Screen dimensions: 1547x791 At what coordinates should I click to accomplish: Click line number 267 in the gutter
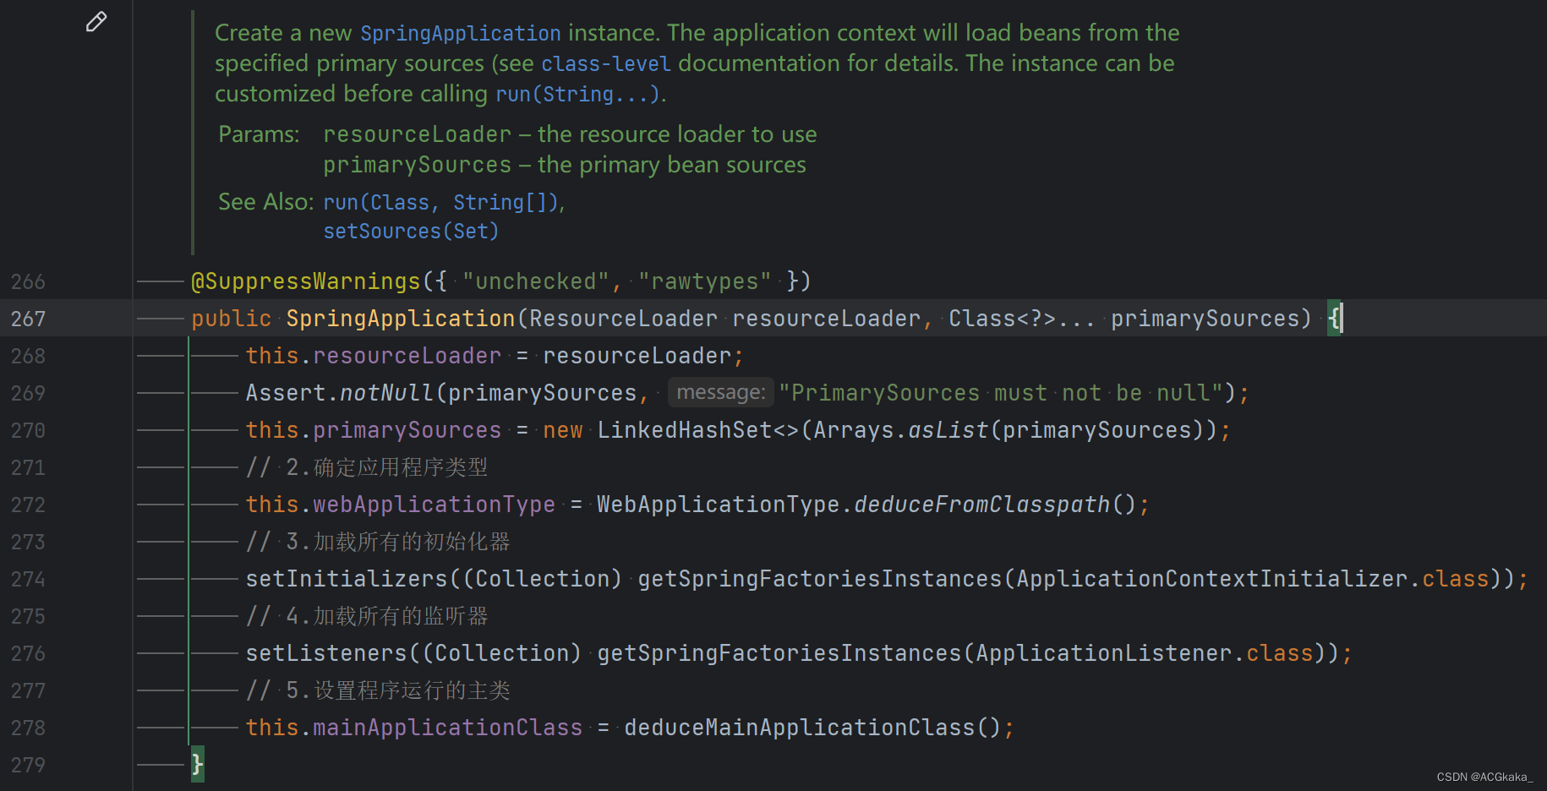(x=28, y=319)
